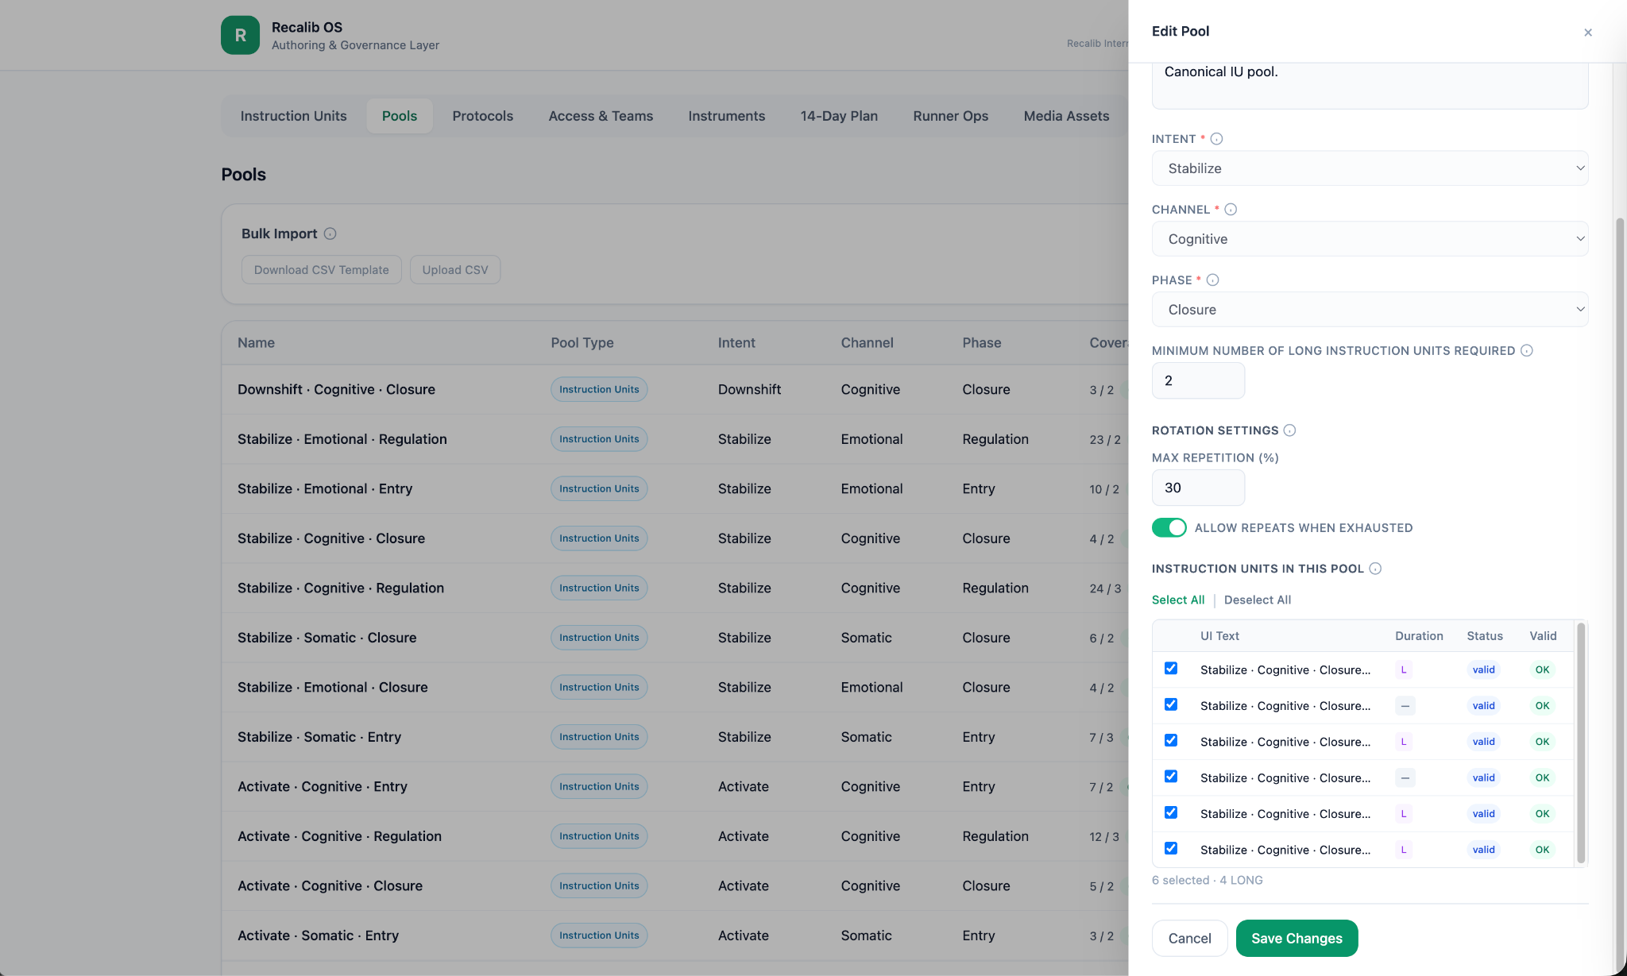This screenshot has height=976, width=1627.
Task: Click the Recalib OS logo icon
Action: (x=240, y=35)
